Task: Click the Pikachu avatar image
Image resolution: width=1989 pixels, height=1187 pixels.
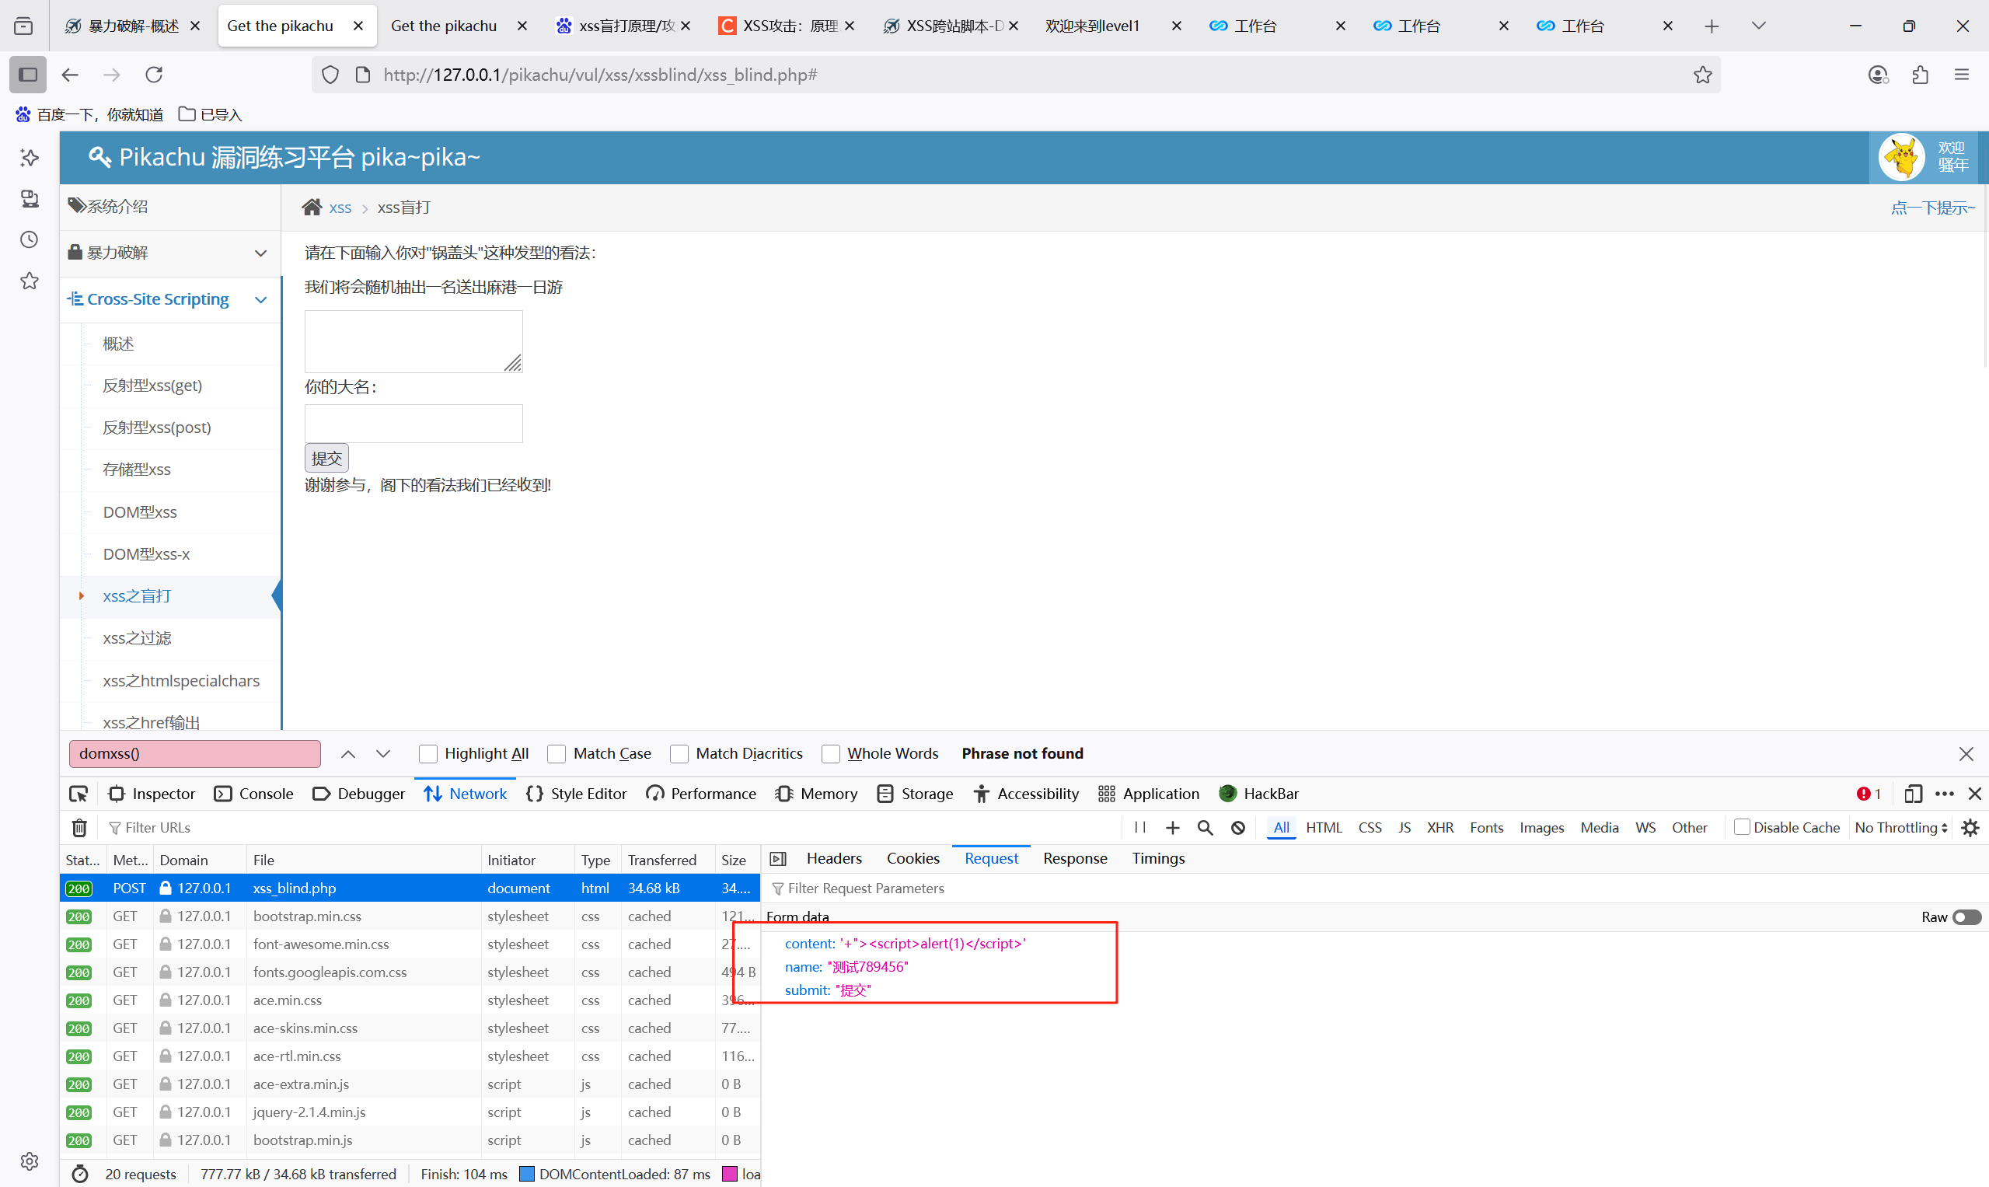Action: coord(1901,158)
